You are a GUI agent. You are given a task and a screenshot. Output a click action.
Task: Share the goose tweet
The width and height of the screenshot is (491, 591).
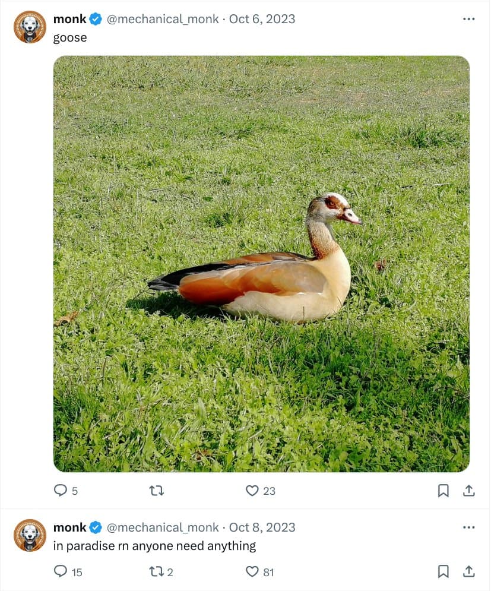(x=468, y=491)
